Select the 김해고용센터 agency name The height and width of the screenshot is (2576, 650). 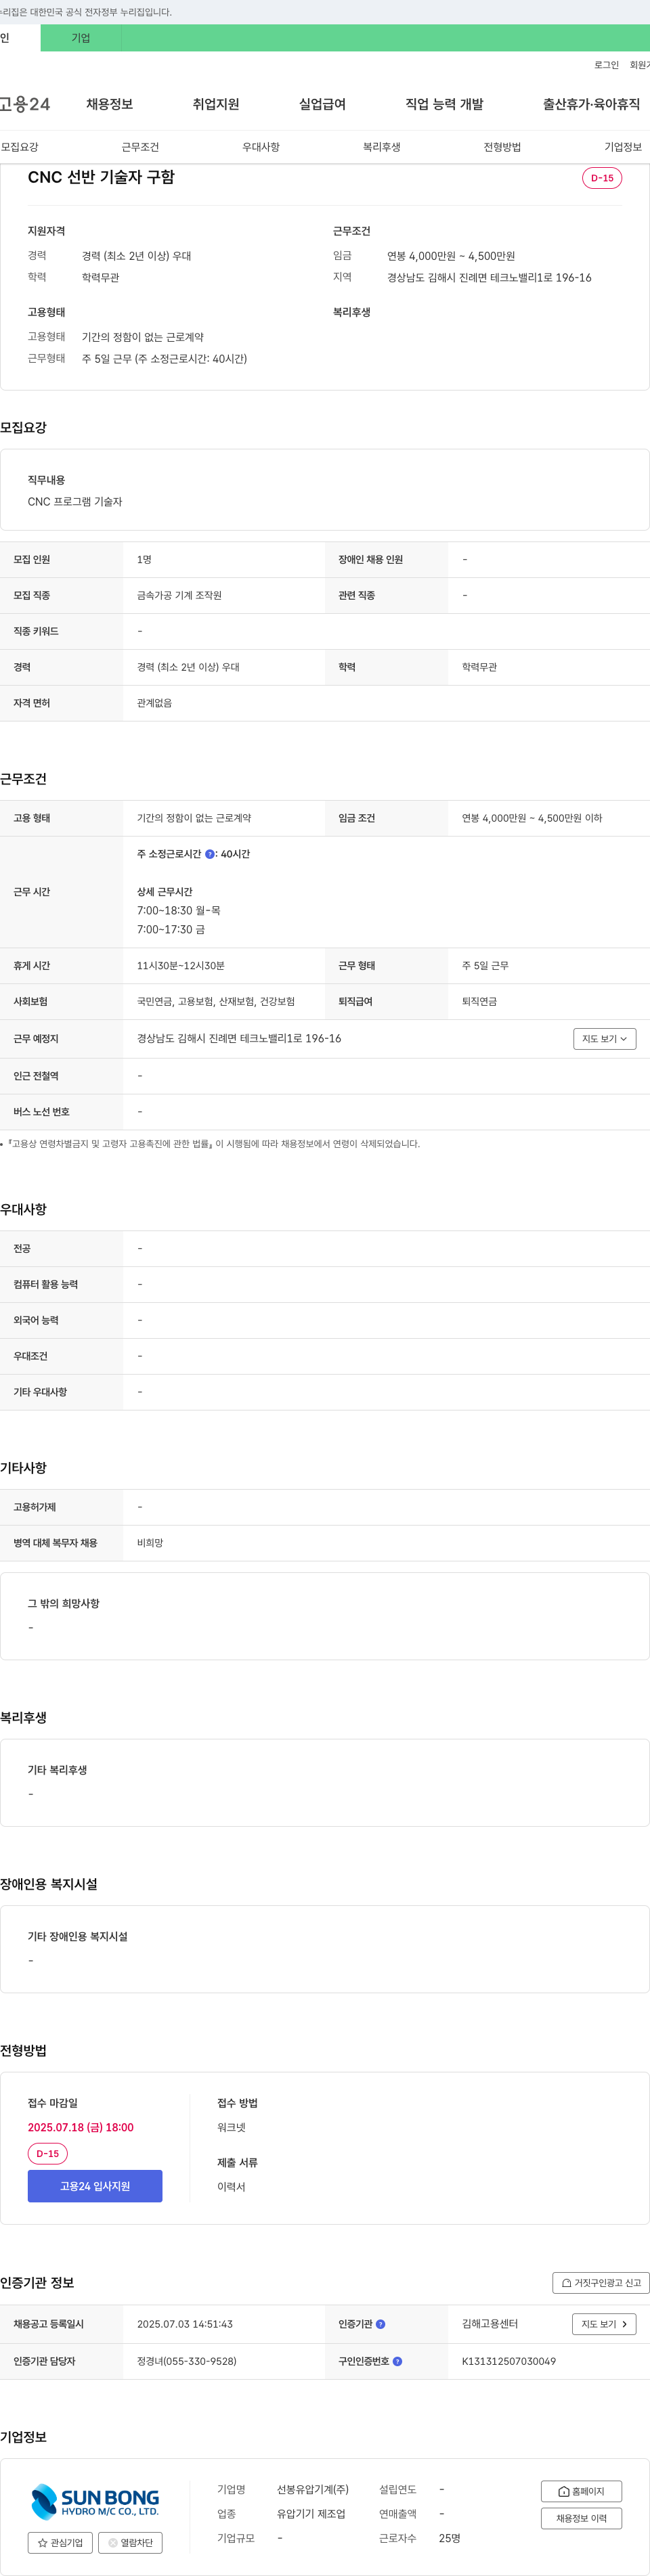point(490,2324)
